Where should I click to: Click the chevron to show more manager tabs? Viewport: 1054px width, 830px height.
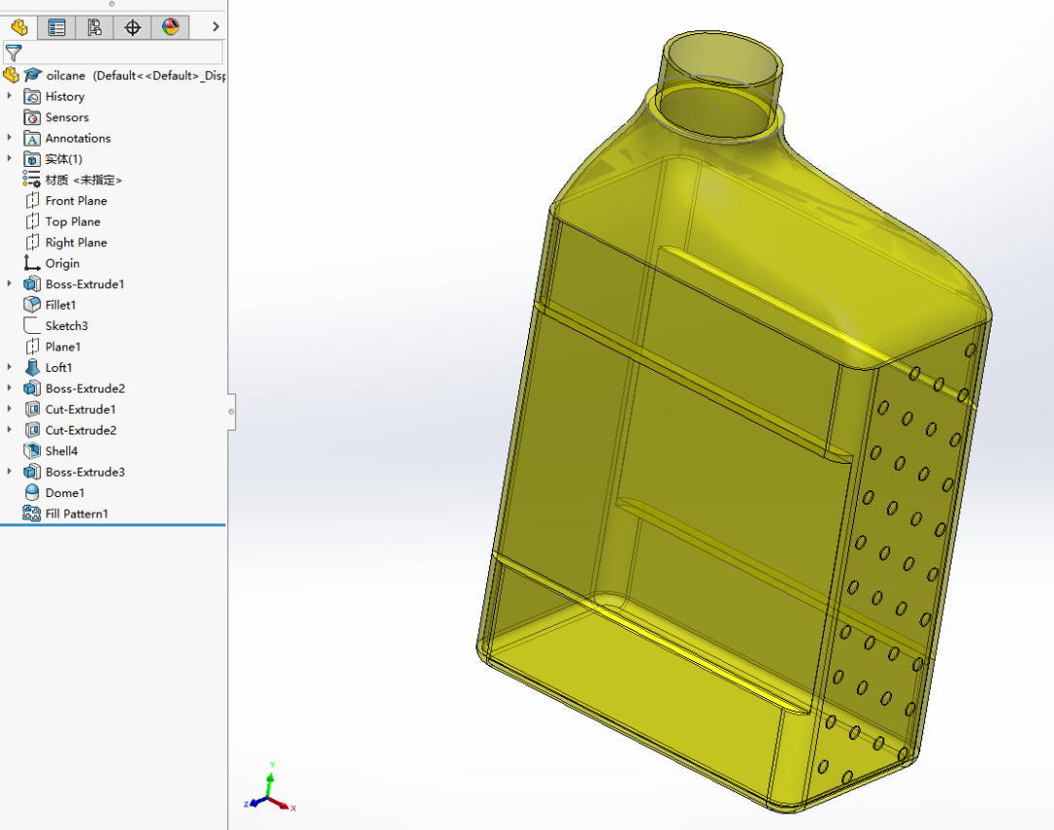216,27
